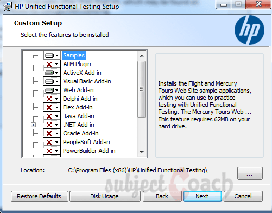Open the Flex Add-in feature state dropdown
The height and width of the screenshot is (213, 272).
coord(52,107)
